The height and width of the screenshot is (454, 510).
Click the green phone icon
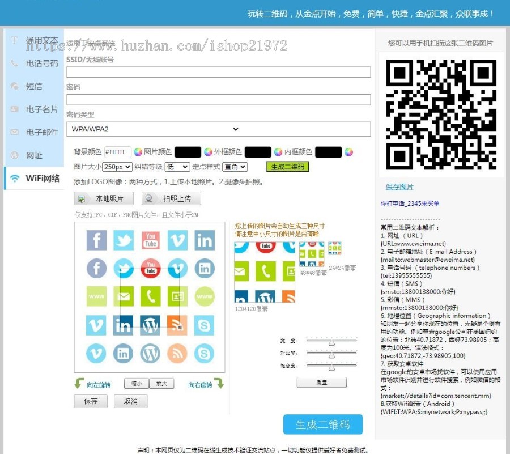point(151,296)
